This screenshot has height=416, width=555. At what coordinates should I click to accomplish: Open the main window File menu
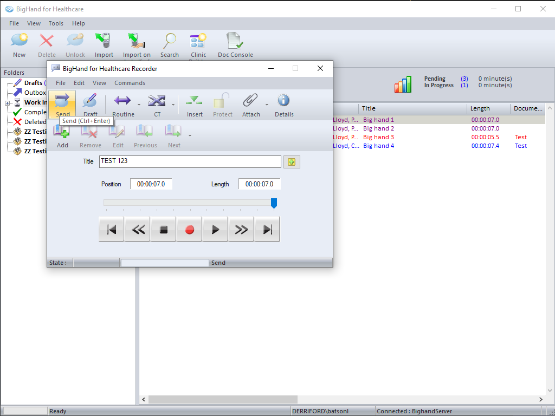coord(14,23)
